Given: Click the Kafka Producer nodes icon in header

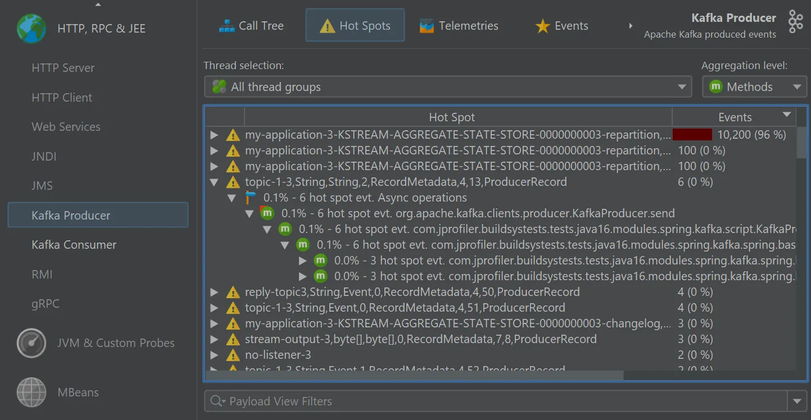Looking at the screenshot, I should tap(796, 22).
